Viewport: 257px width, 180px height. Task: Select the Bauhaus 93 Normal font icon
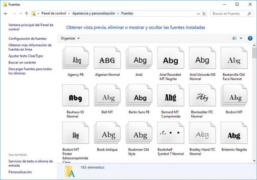[x=75, y=95]
